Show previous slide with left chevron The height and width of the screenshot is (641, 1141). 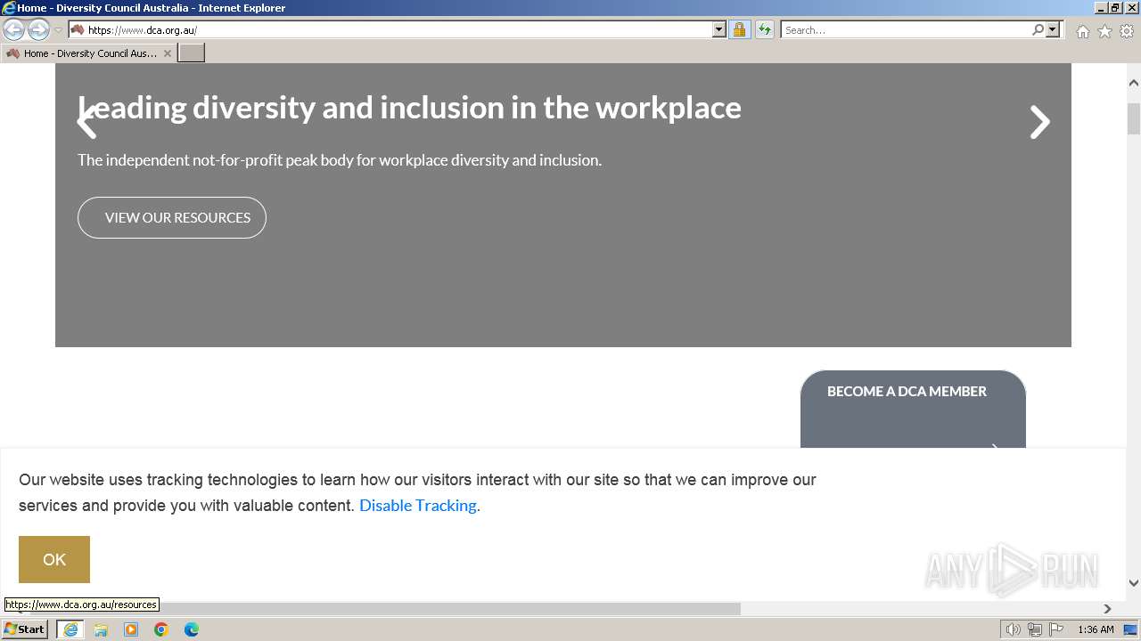[86, 121]
